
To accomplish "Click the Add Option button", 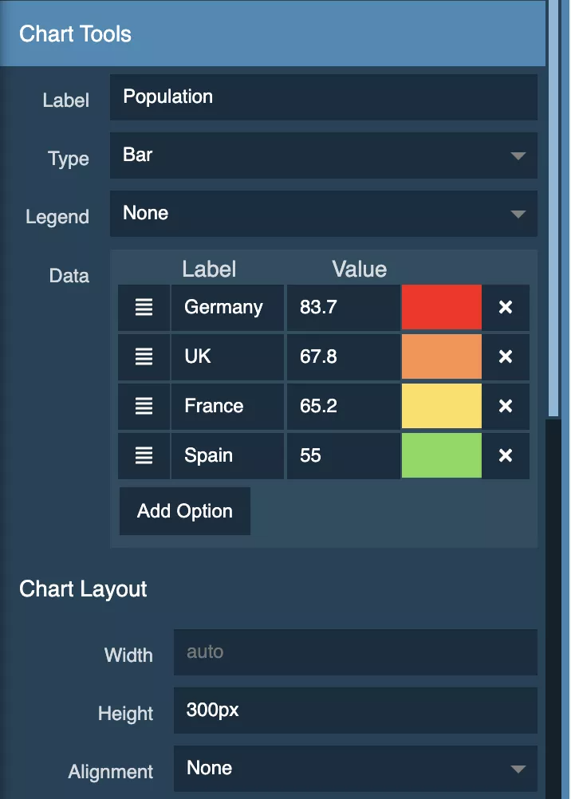I will tap(184, 510).
